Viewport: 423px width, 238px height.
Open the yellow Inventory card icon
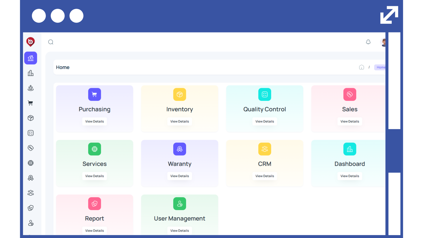tap(180, 94)
